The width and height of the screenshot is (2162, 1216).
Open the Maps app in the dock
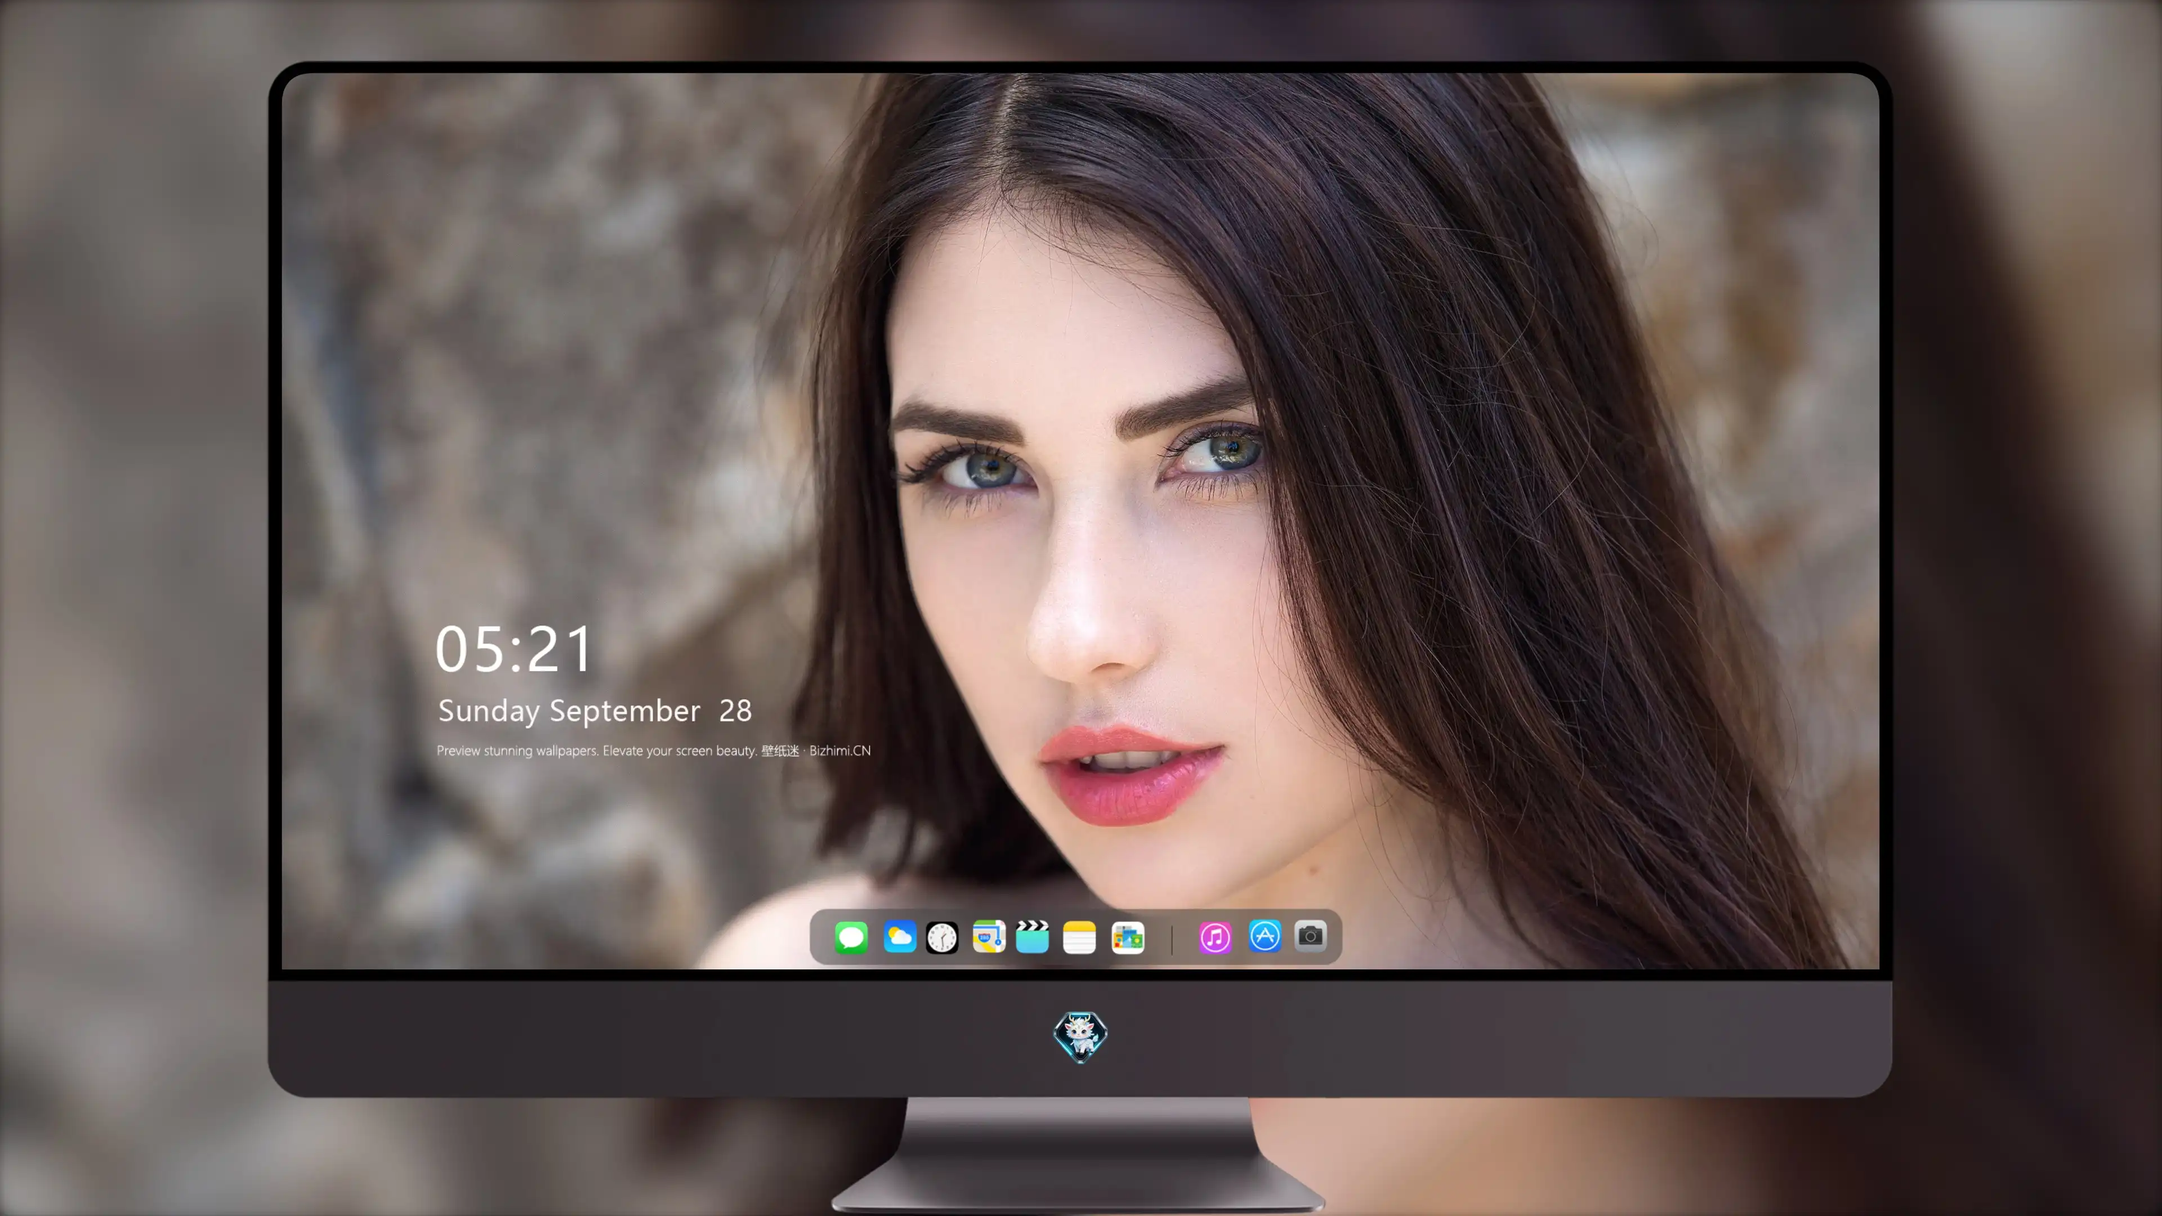[x=989, y=937]
